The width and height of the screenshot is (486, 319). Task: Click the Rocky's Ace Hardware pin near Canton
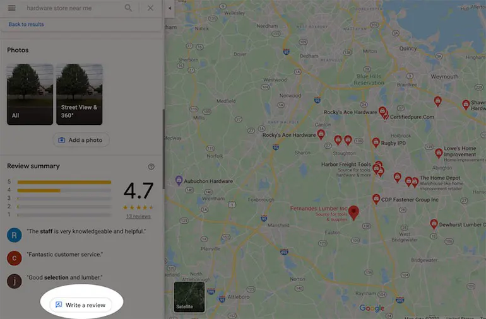[x=321, y=134]
